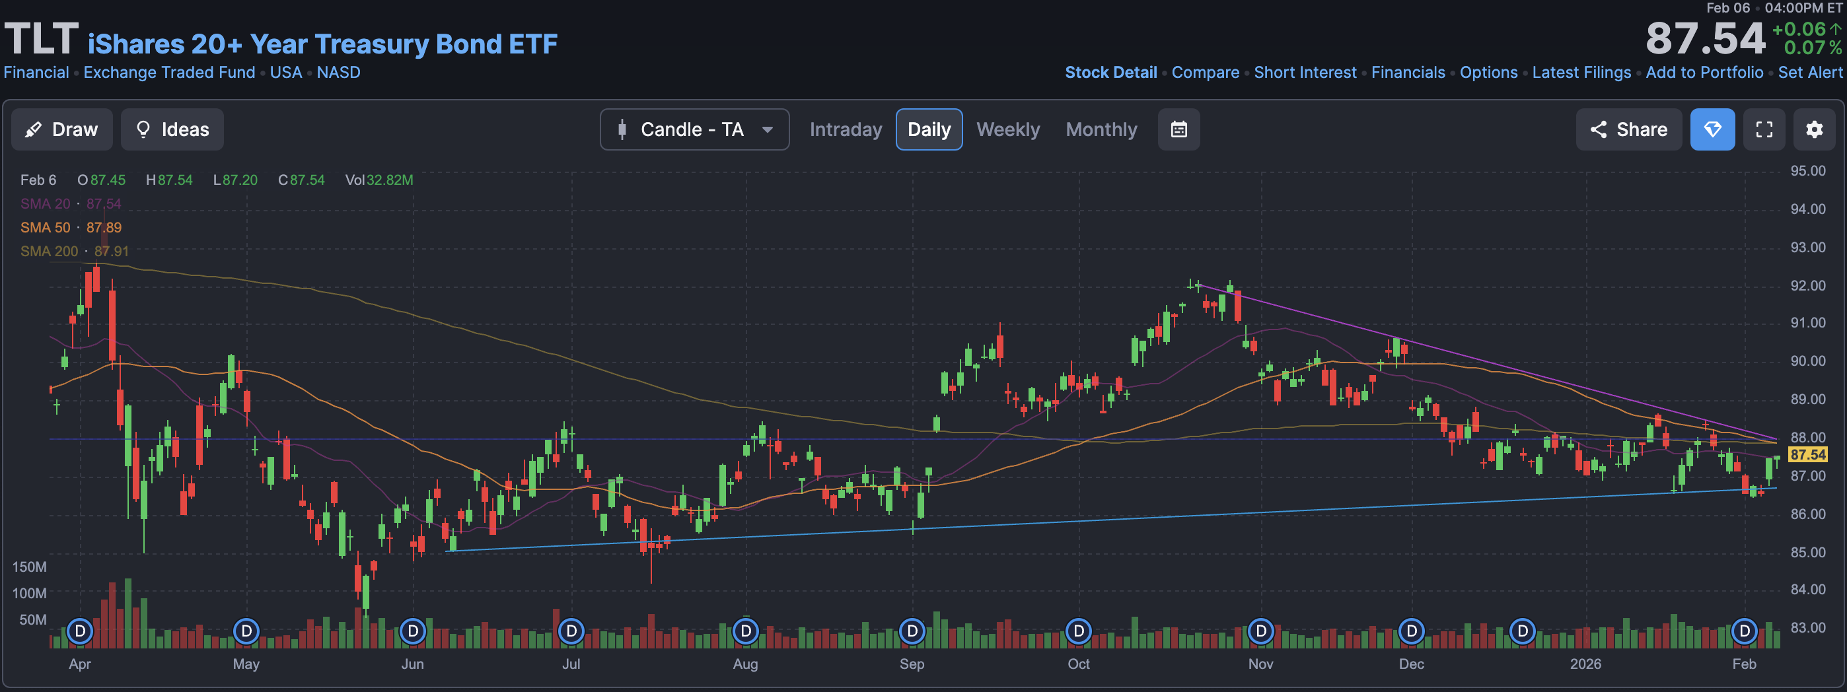The width and height of the screenshot is (1847, 692).
Task: Switch to Intraday timeframe
Action: 846,129
